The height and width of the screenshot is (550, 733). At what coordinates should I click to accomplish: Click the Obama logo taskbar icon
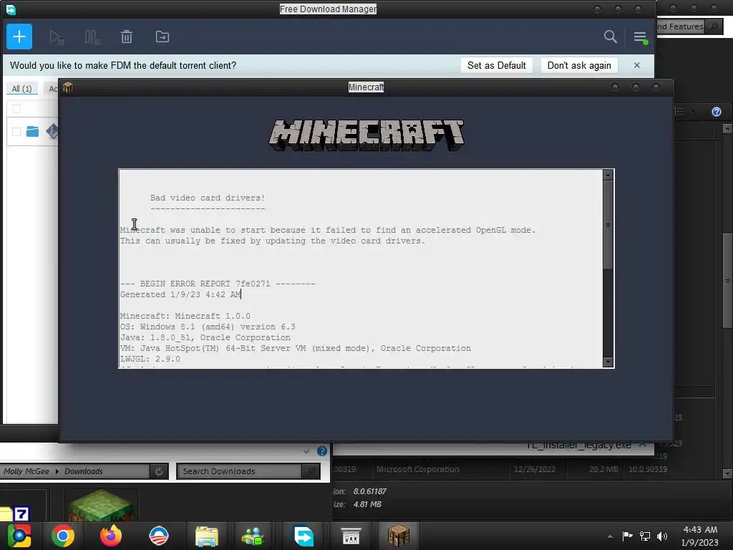pyautogui.click(x=159, y=536)
